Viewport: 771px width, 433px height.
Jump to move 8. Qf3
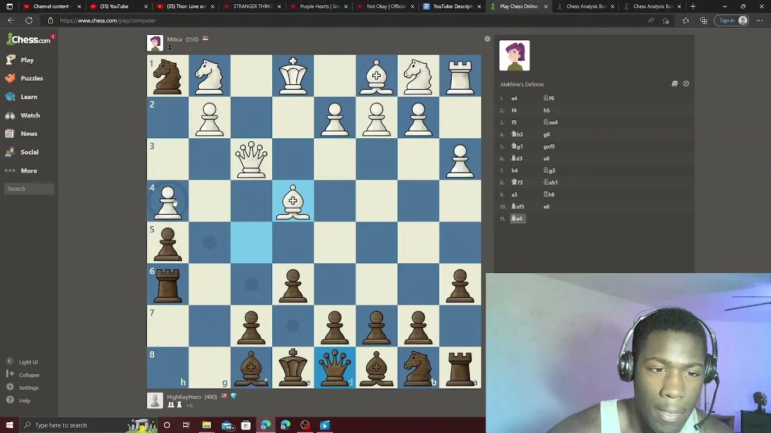pos(517,182)
